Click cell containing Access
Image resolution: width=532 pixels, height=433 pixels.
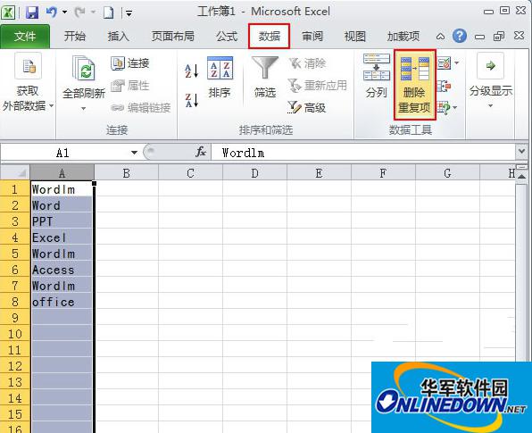tap(62, 270)
